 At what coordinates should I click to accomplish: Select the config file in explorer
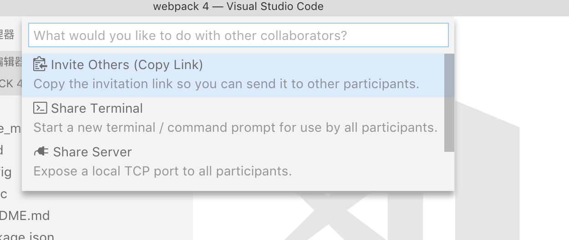(x=6, y=172)
